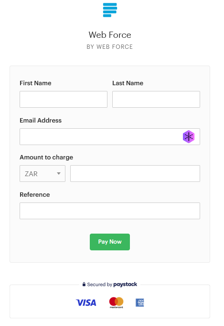Click the Web Force page heading
224x326 pixels.
click(x=110, y=35)
